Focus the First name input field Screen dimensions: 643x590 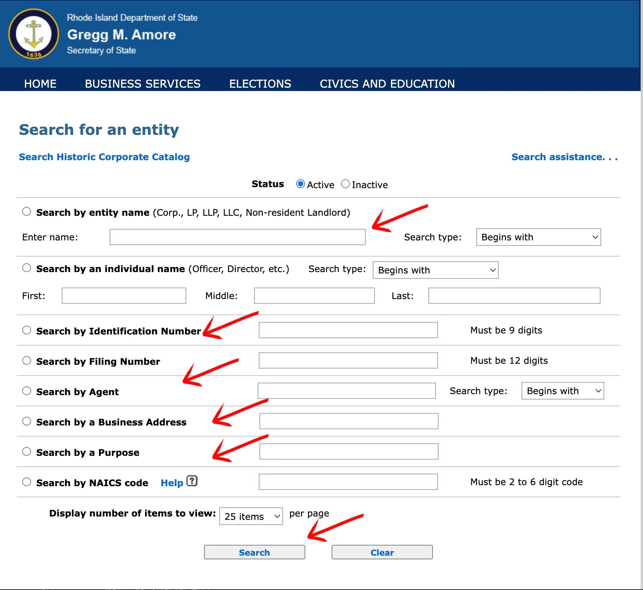(124, 296)
